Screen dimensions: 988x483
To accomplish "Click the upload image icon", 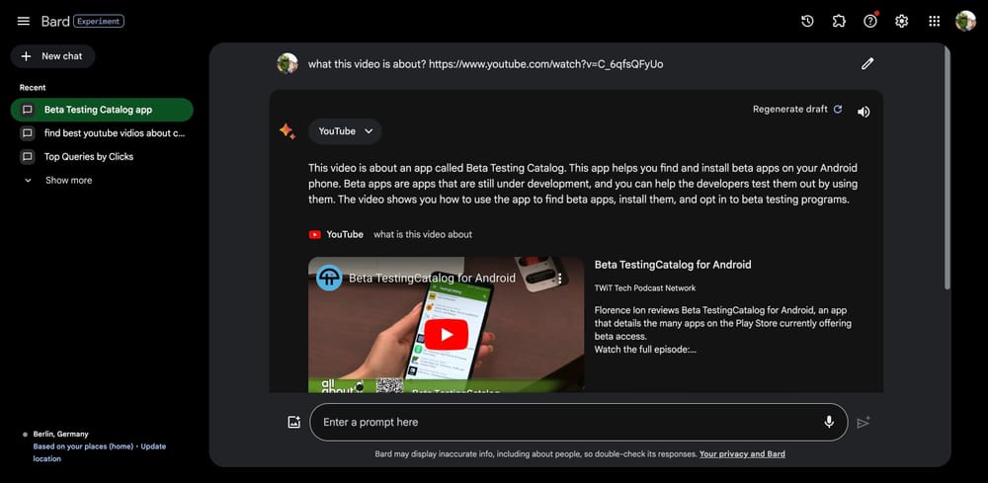I will point(293,422).
